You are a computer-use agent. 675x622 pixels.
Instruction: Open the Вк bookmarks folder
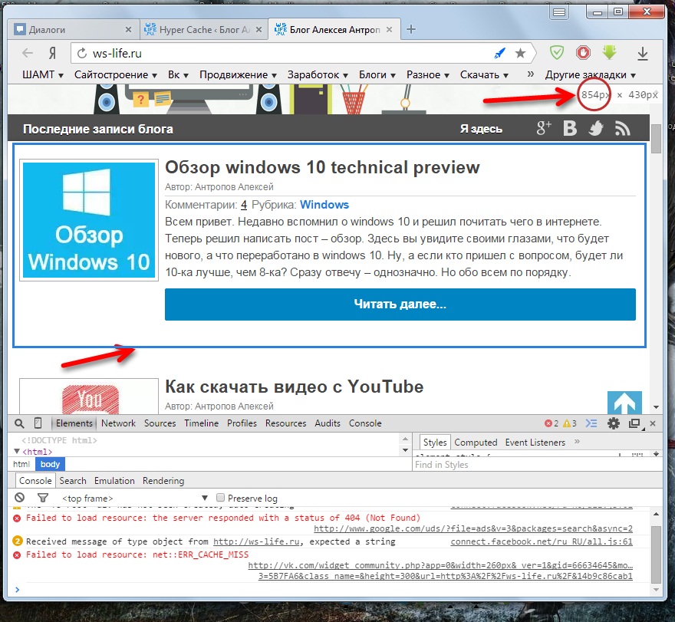[178, 75]
